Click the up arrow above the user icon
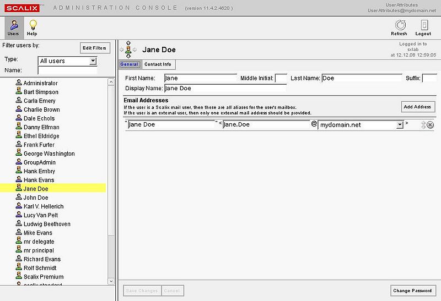Viewport: 441px width, 301px height. tap(128, 43)
